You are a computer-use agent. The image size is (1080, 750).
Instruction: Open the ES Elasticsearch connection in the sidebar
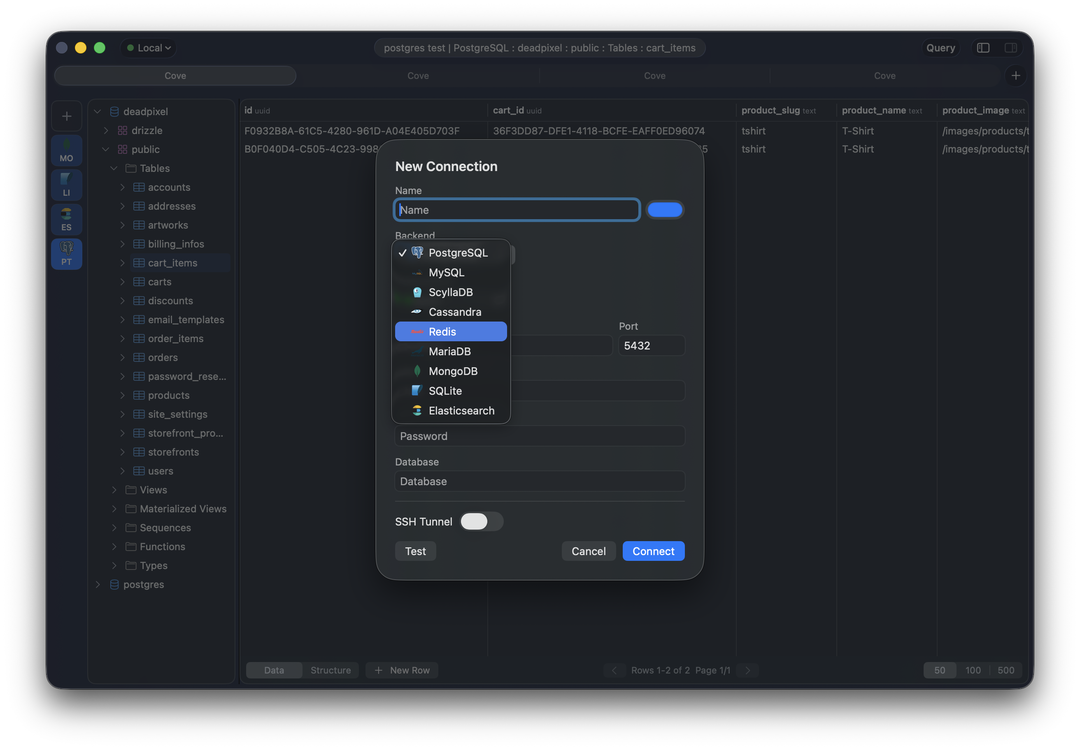coord(66,219)
